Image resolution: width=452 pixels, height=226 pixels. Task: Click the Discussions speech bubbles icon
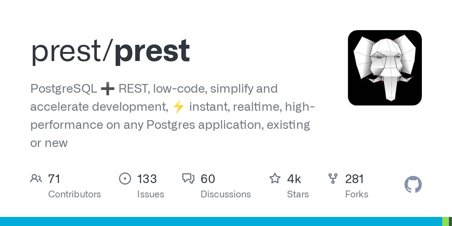coord(188,179)
